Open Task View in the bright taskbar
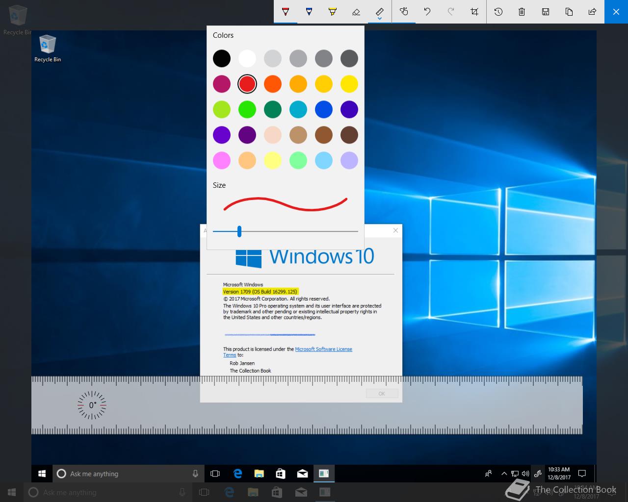Screen dimensions: 628x502 [x=215, y=474]
